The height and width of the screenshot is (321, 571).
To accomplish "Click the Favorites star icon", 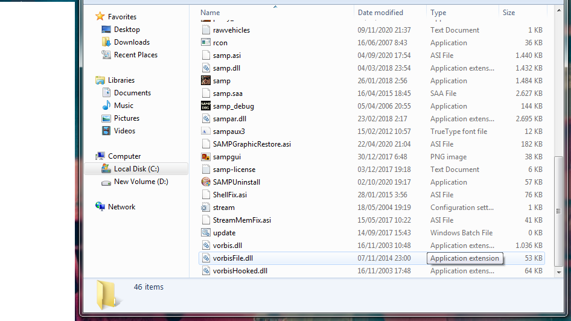I will (x=100, y=16).
